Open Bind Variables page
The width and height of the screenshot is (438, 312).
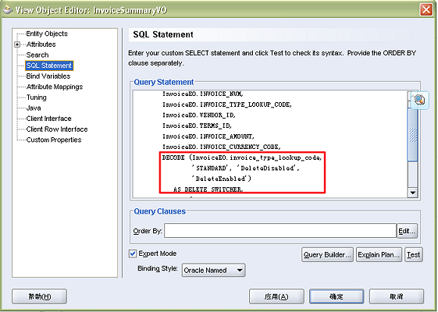(x=48, y=76)
